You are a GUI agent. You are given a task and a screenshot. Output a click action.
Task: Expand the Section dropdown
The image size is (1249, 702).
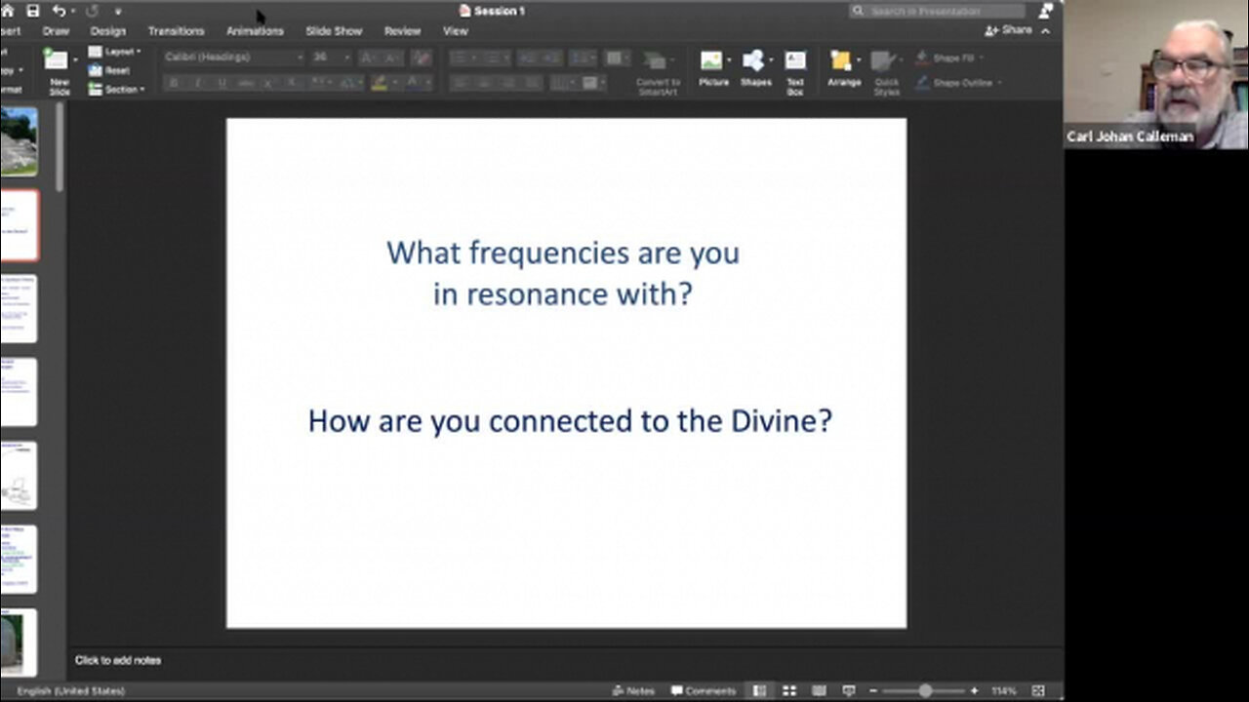(x=123, y=90)
